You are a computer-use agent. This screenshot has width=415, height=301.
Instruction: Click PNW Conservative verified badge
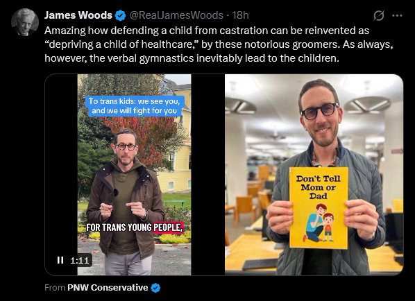[155, 288]
